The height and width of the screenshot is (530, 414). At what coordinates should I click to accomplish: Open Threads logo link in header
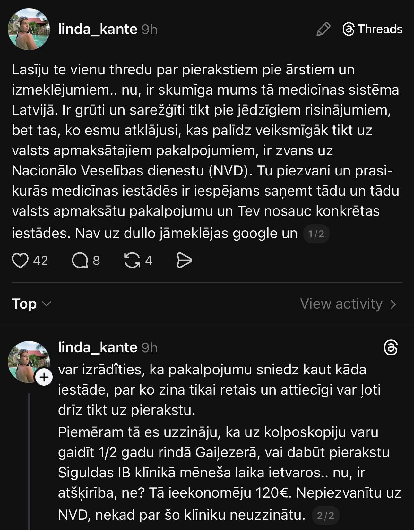point(372,30)
